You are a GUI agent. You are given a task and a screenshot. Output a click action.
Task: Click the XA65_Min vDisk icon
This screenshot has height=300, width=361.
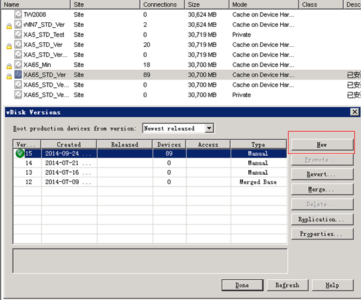[x=18, y=65]
